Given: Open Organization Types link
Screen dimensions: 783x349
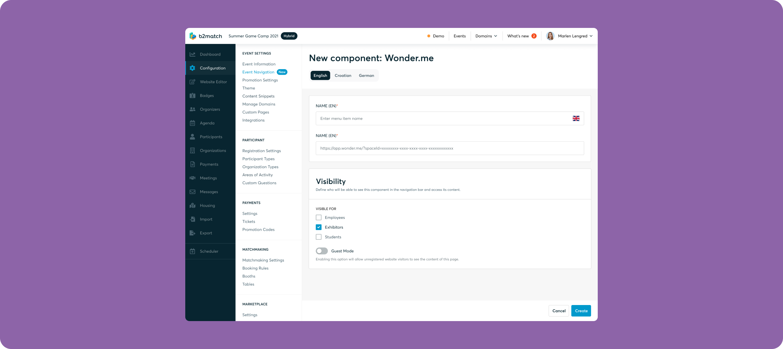Looking at the screenshot, I should click(260, 167).
